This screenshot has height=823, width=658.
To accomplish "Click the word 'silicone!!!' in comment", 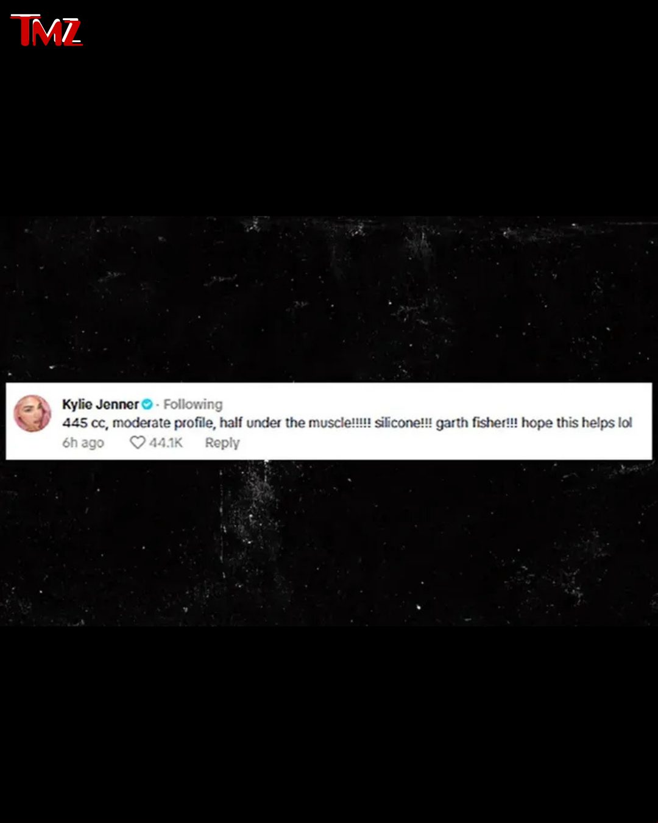I will click(x=403, y=423).
